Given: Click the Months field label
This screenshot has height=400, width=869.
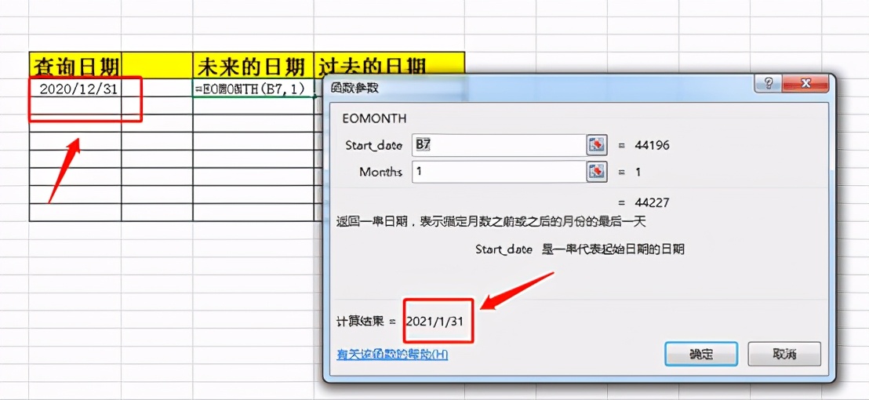Looking at the screenshot, I should (x=380, y=172).
